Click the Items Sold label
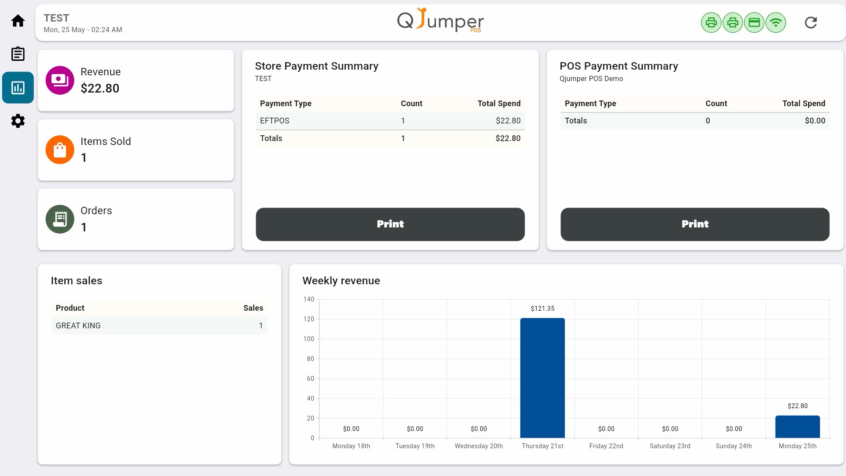Image resolution: width=846 pixels, height=476 pixels. coord(106,141)
